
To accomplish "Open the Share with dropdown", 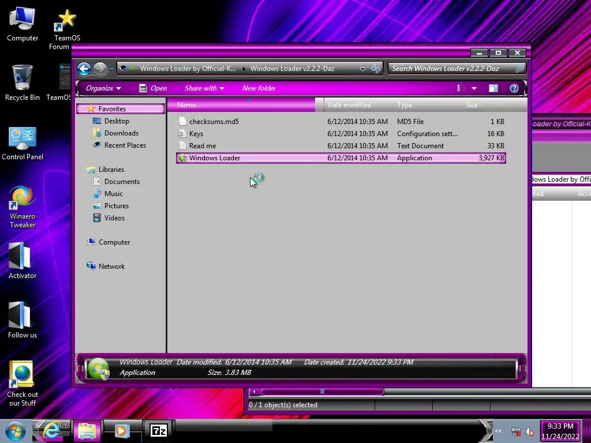I will (x=204, y=88).
